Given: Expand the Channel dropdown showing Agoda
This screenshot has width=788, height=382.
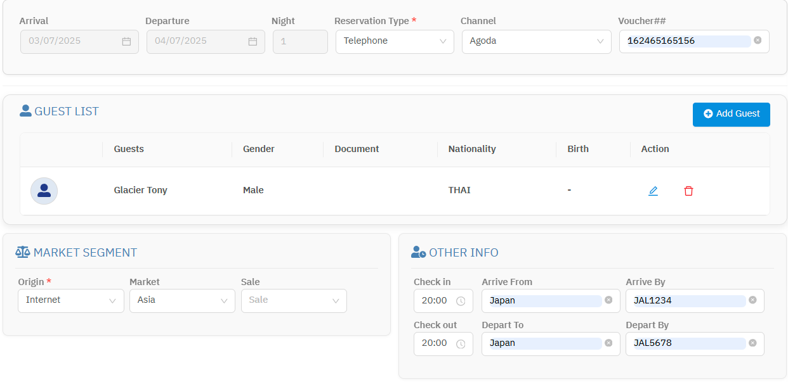Looking at the screenshot, I should 536,41.
